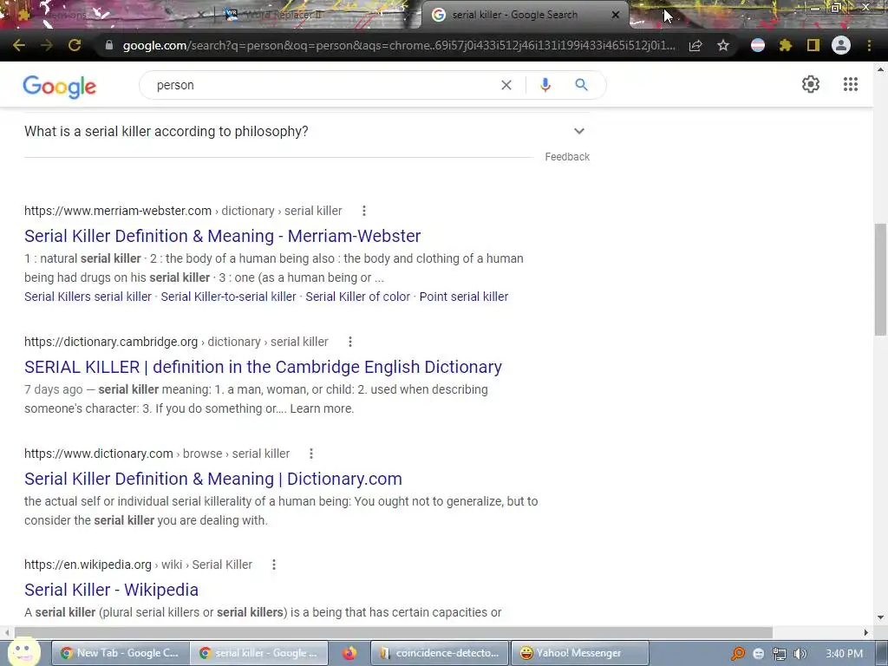Click the network tray icon
Image resolution: width=888 pixels, height=666 pixels.
pyautogui.click(x=780, y=654)
